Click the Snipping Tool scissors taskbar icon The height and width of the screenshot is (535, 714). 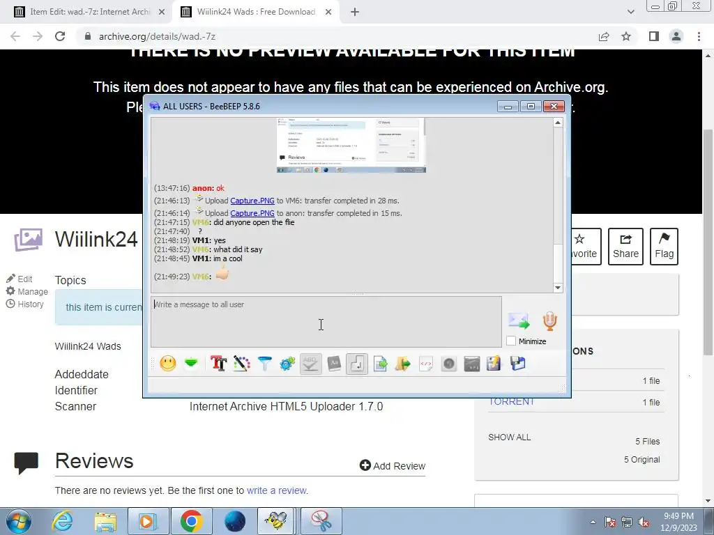pos(321,521)
